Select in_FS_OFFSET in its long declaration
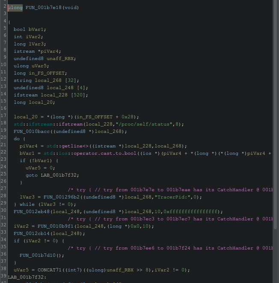 click(x=47, y=73)
